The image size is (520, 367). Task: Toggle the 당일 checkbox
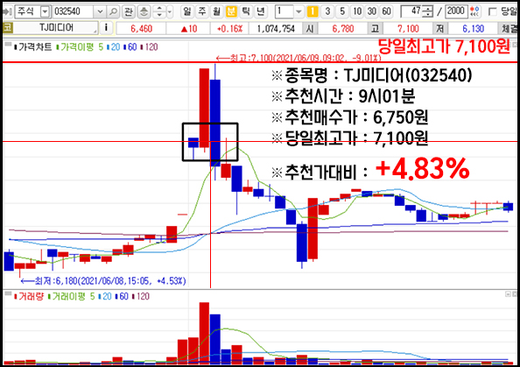click(493, 12)
